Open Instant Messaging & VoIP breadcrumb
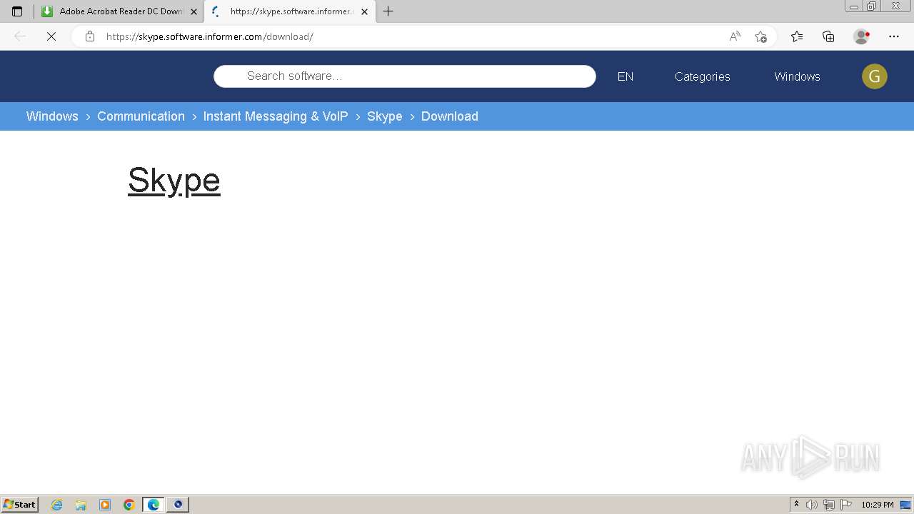Screen dimensions: 914x514 276,116
